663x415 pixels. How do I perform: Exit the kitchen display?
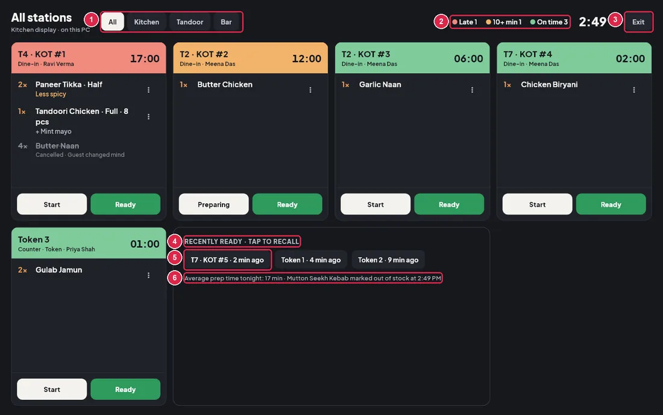(638, 22)
